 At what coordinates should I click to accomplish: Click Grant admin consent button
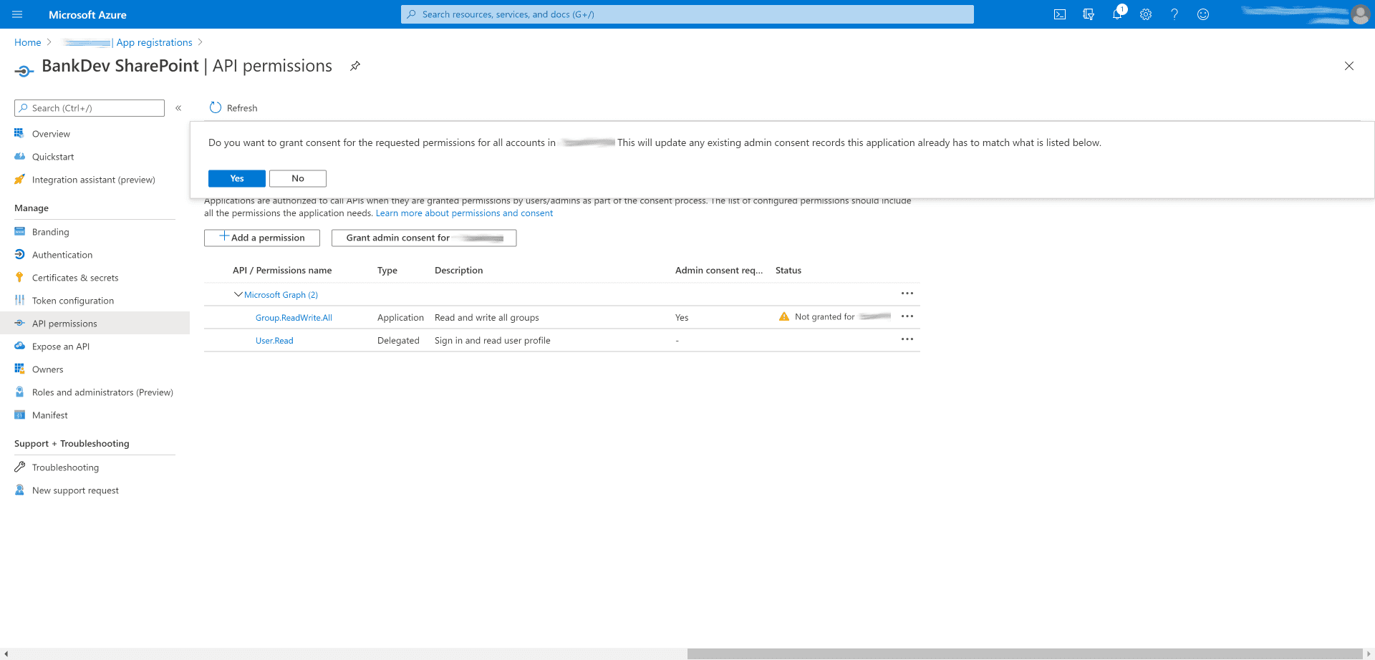pyautogui.click(x=424, y=238)
